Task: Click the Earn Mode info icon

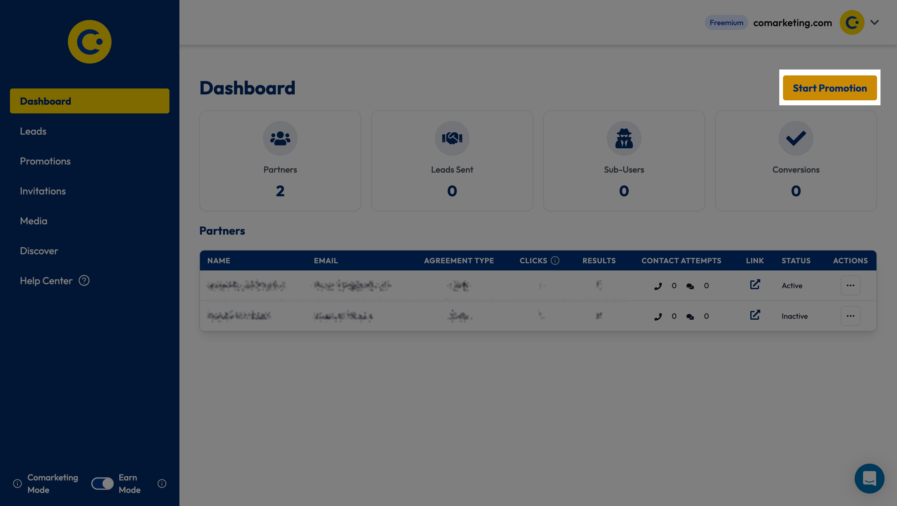Action: tap(162, 483)
